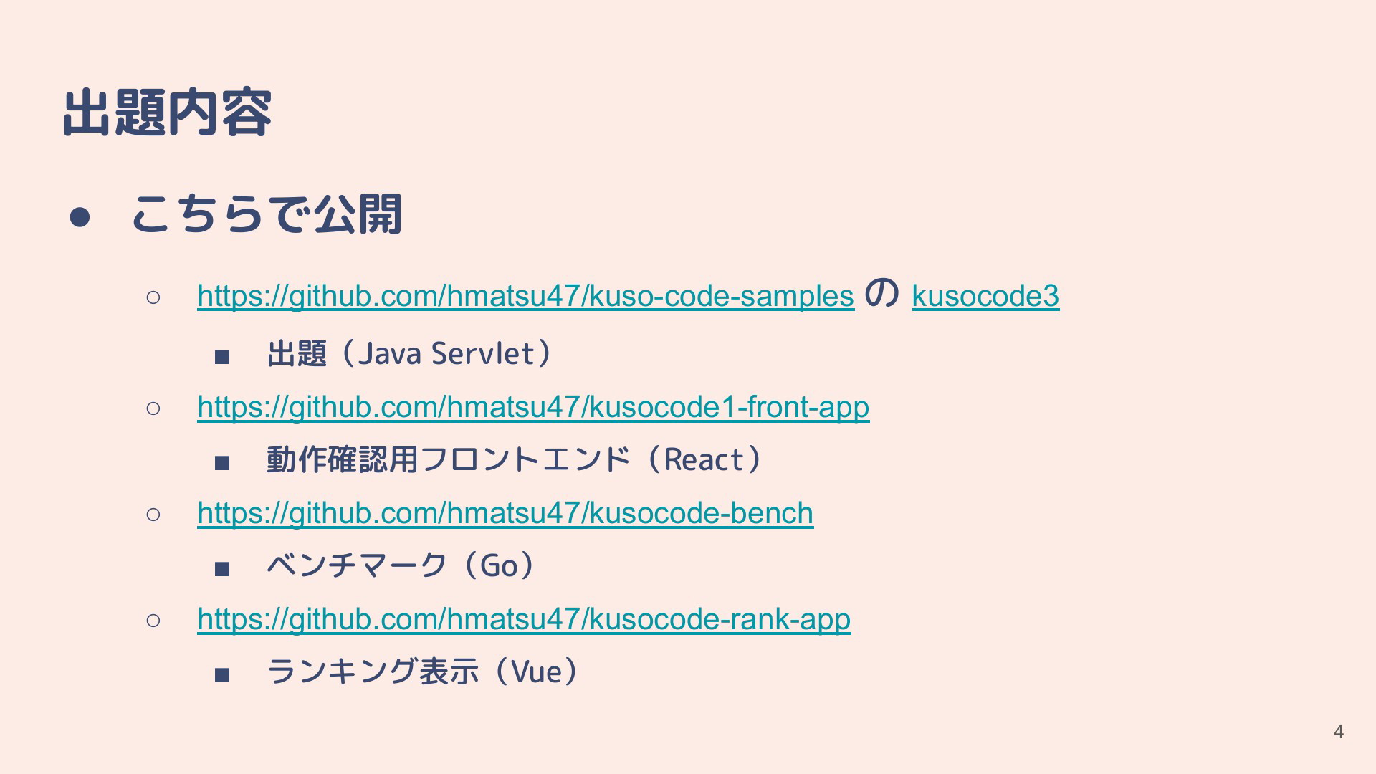Screen dimensions: 1376x774
Task: Click hollow bullet beside kusocode1-front-app link
Action: (153, 408)
